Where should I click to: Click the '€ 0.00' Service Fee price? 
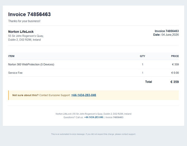pyautogui.click(x=175, y=73)
